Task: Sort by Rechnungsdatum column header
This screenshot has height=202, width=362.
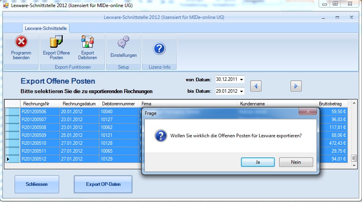Action: tap(79, 104)
